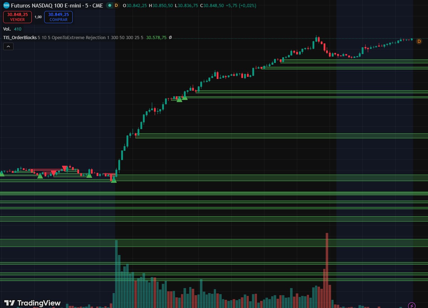This screenshot has height=308, width=428.
Task: Click the NASDAQ 100 symbol logo icon
Action: (x=6, y=5)
